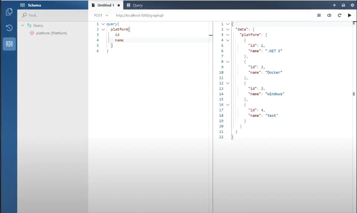Close Untitled 1 via unsaved dot
This screenshot has height=213, width=357.
coord(119,5)
